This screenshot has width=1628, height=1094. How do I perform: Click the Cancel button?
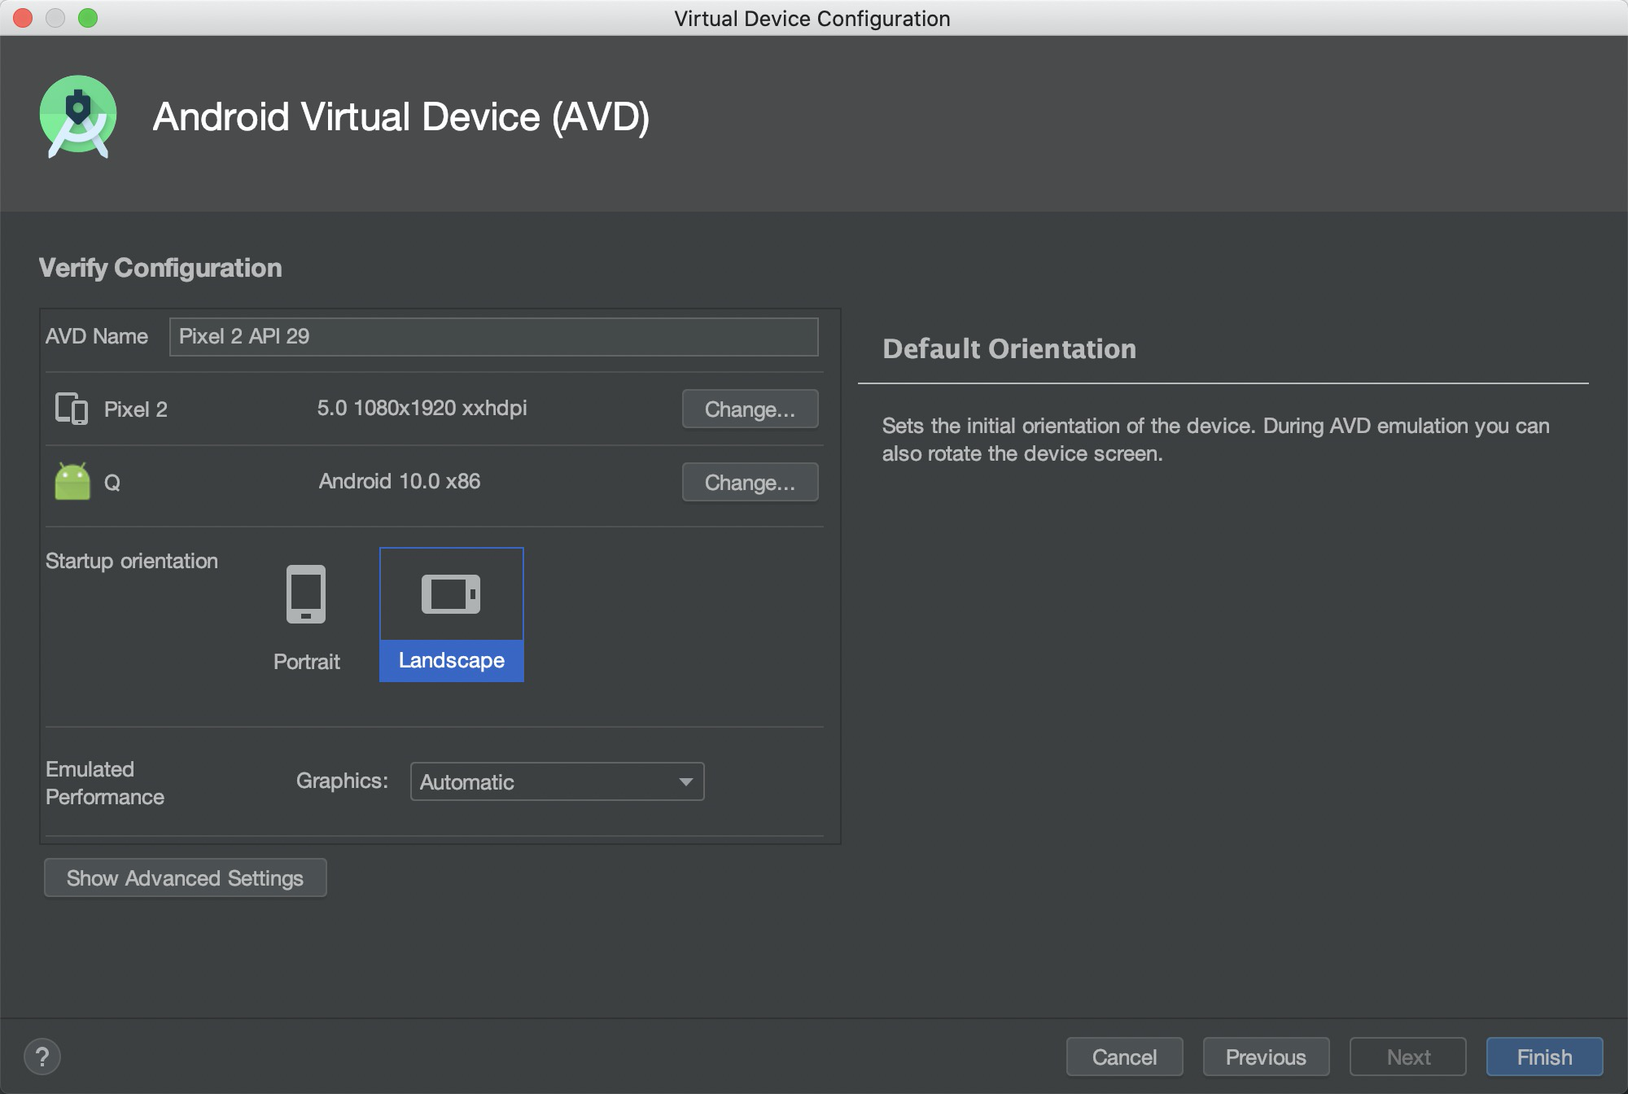click(1124, 1057)
